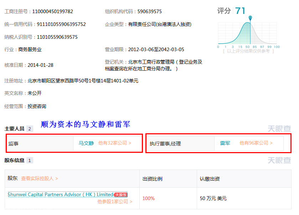Click the 大股东 badge

point(121,195)
